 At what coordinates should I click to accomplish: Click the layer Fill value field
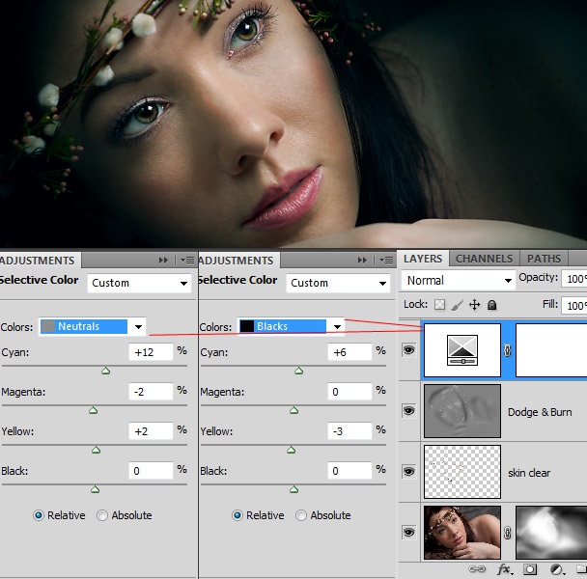point(574,306)
